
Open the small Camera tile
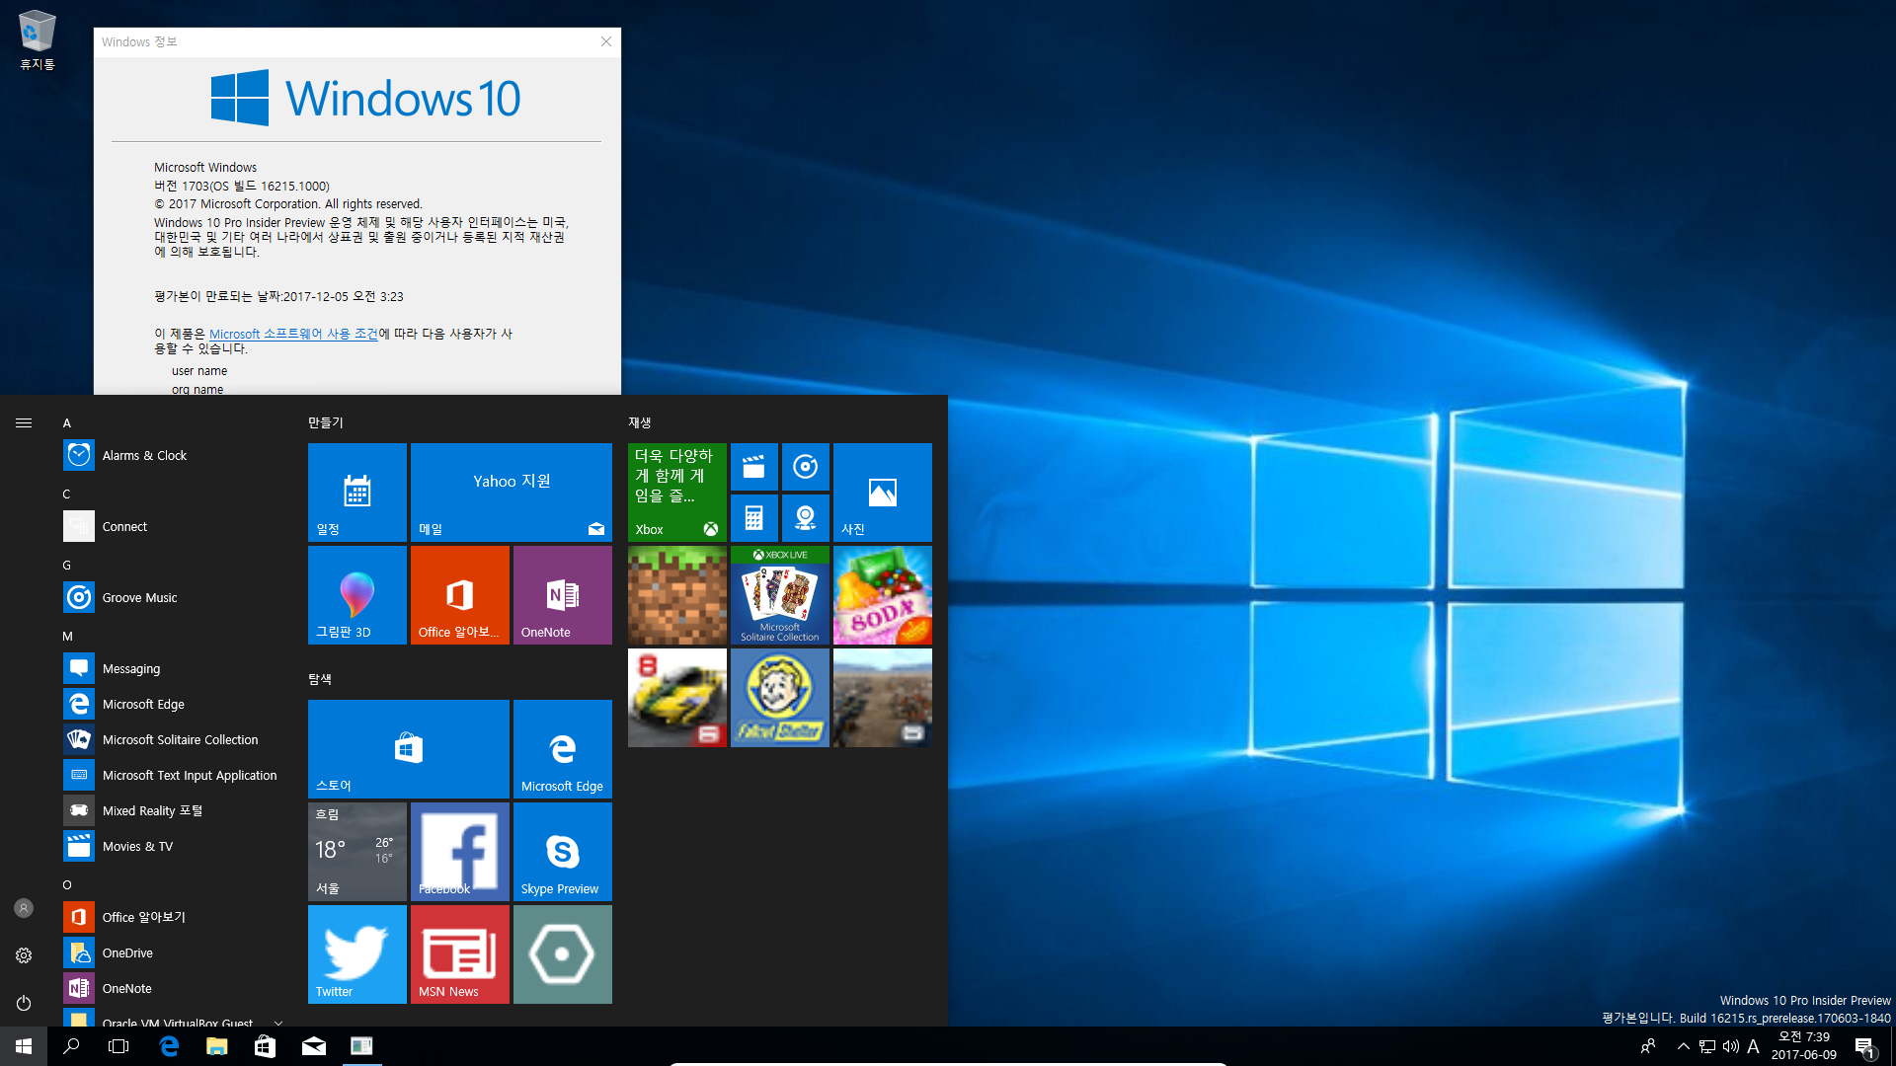point(806,518)
